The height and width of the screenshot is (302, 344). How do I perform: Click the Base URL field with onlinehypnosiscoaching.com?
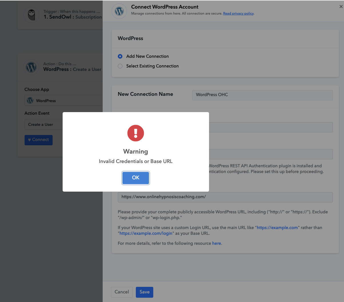tap(225, 197)
